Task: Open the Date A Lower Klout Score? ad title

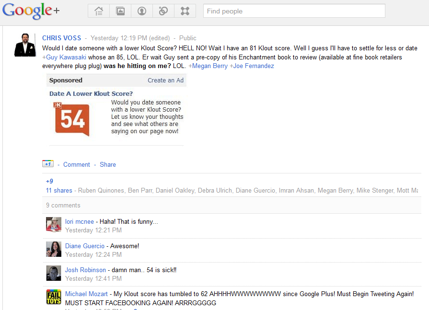Action: pos(91,93)
